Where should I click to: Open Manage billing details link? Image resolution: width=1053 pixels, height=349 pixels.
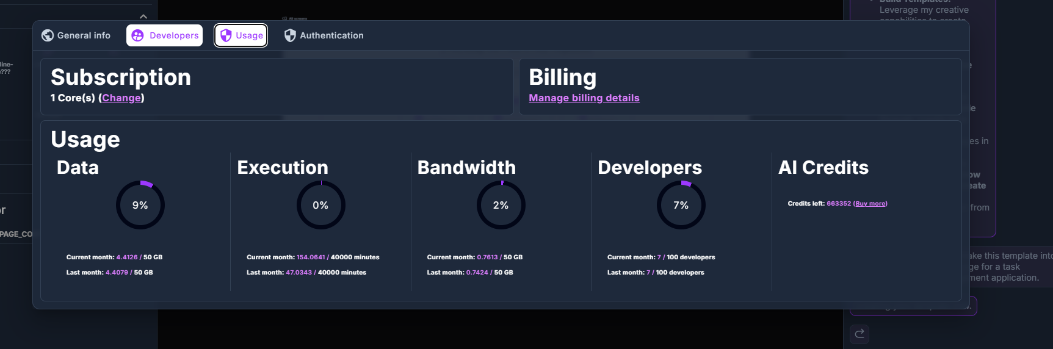(x=584, y=98)
